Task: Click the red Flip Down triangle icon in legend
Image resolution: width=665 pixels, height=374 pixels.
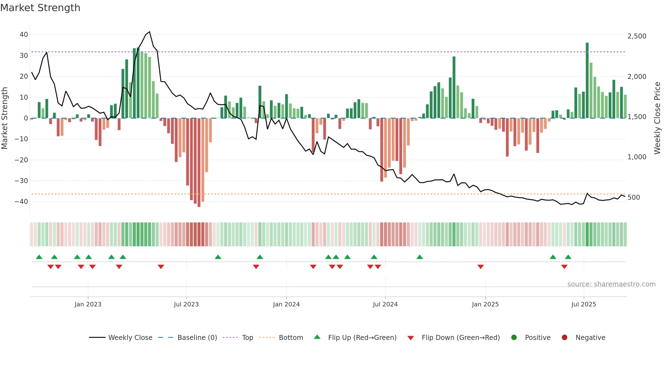Action: pyautogui.click(x=411, y=338)
